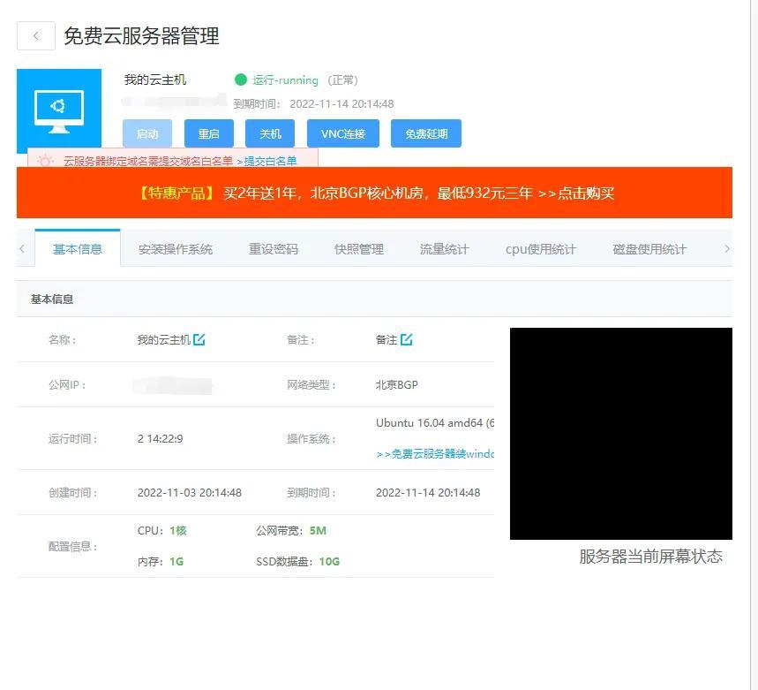Click creation time 2022-11-03 20:14:48

[x=190, y=493]
